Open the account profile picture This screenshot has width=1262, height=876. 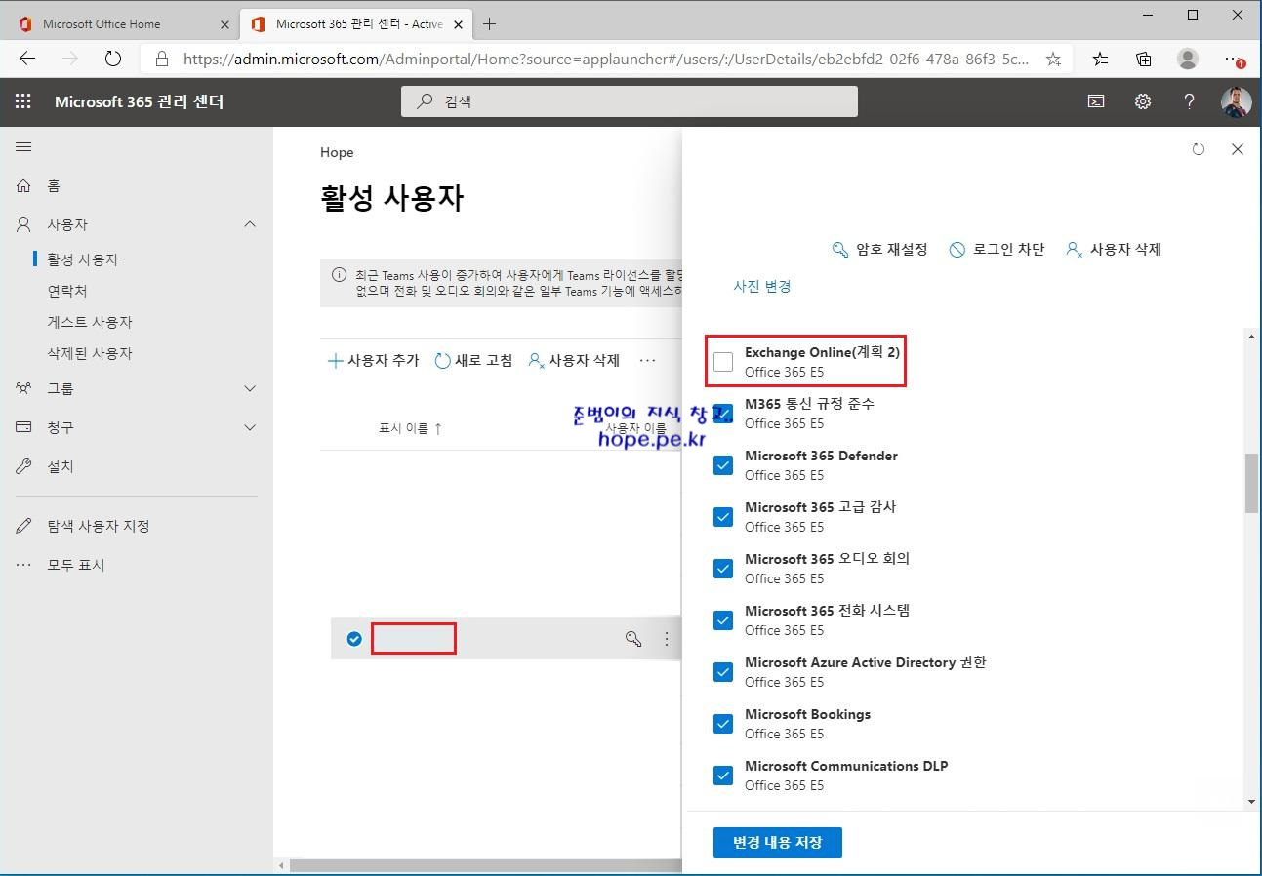tap(1236, 101)
